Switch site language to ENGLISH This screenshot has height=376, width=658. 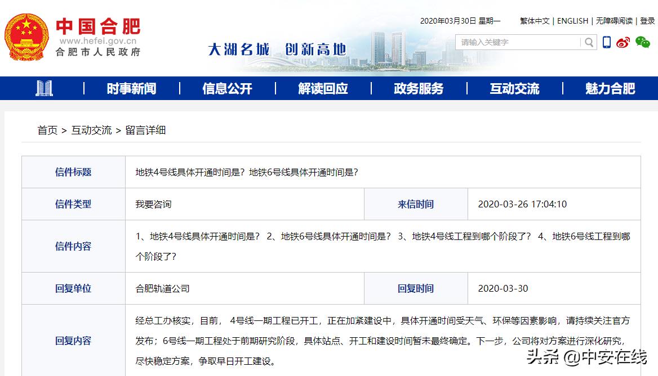point(572,21)
